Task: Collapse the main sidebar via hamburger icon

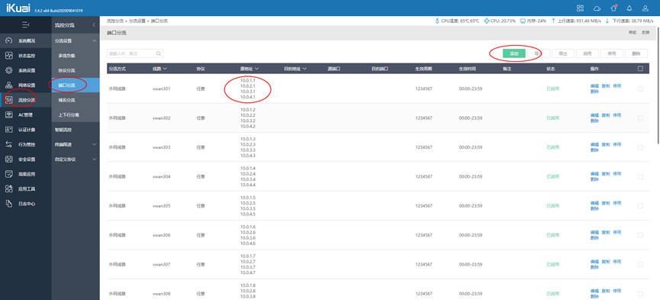Action: click(26, 25)
